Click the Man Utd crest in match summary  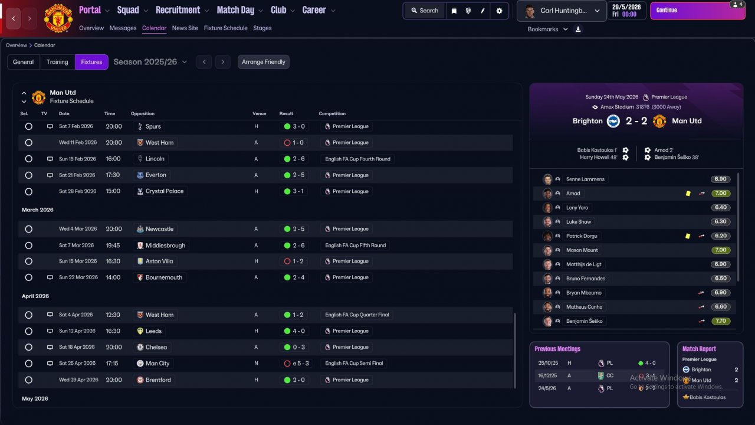pyautogui.click(x=659, y=121)
